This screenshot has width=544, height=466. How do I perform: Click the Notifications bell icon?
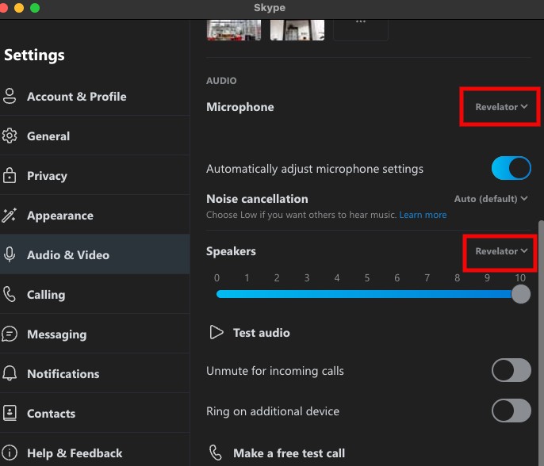(x=10, y=373)
